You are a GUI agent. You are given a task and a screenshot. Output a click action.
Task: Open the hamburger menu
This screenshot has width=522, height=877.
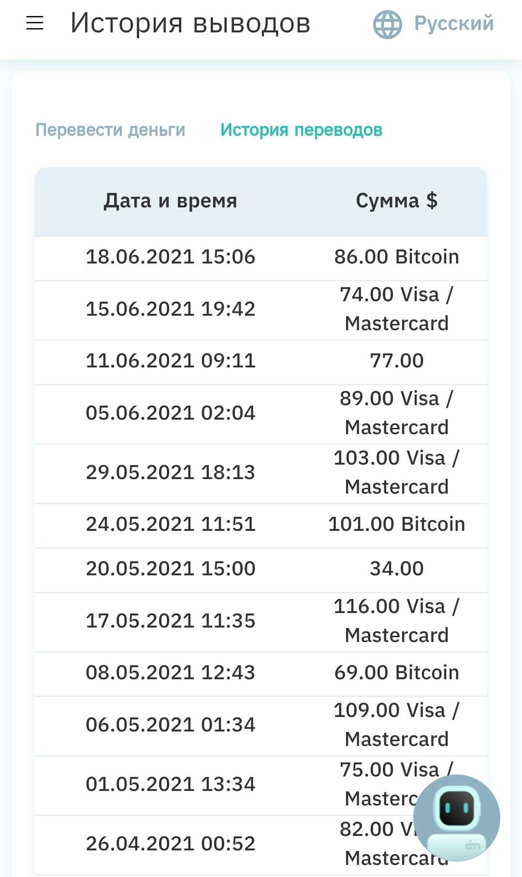(x=35, y=23)
